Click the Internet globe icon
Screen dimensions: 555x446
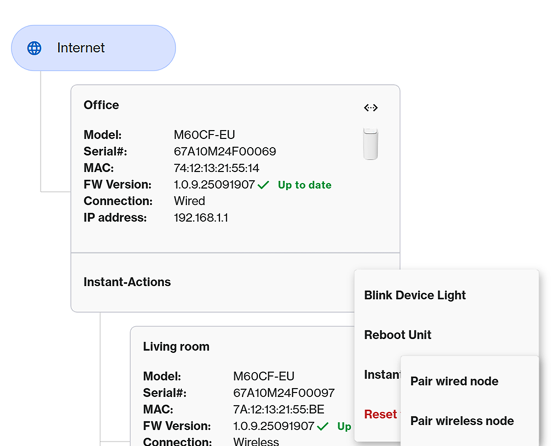click(x=34, y=48)
